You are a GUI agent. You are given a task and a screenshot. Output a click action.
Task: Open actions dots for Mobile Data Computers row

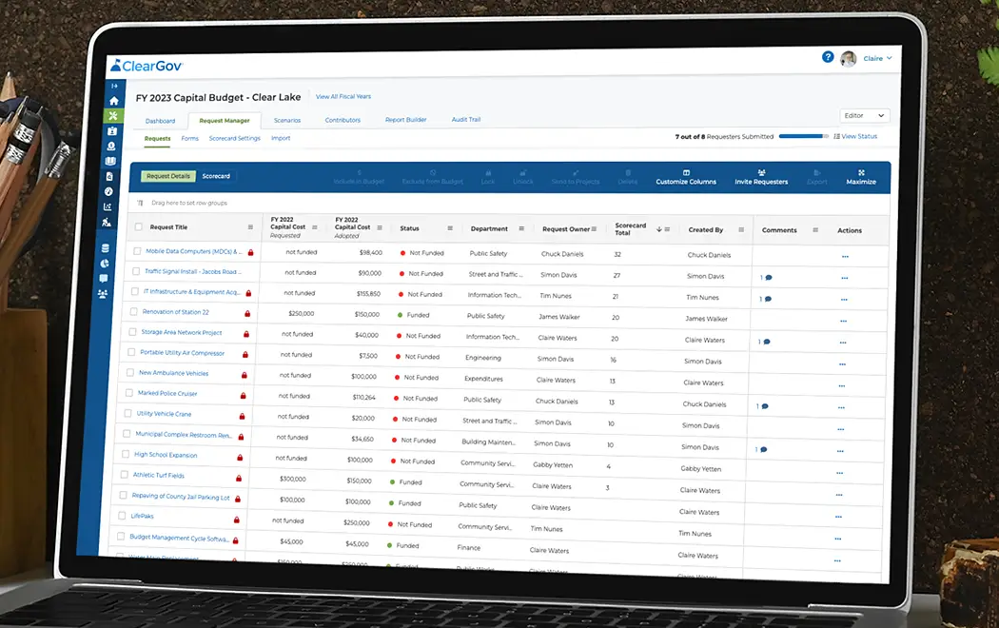point(845,257)
